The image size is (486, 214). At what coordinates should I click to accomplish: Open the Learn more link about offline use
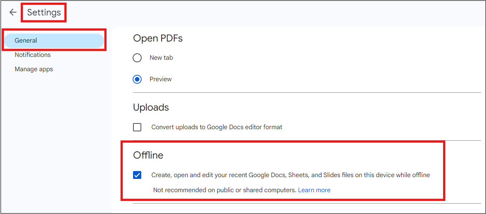click(x=314, y=190)
